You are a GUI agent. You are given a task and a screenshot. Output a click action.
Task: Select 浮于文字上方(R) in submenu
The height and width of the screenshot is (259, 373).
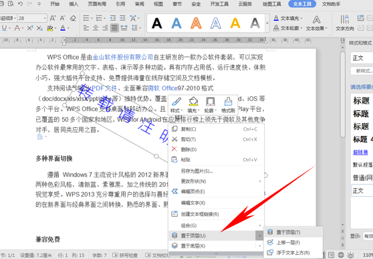[293, 253]
